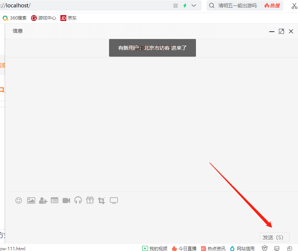Screen dimensions: 298x251
Task: Click the browser search box
Action: [237, 6]
